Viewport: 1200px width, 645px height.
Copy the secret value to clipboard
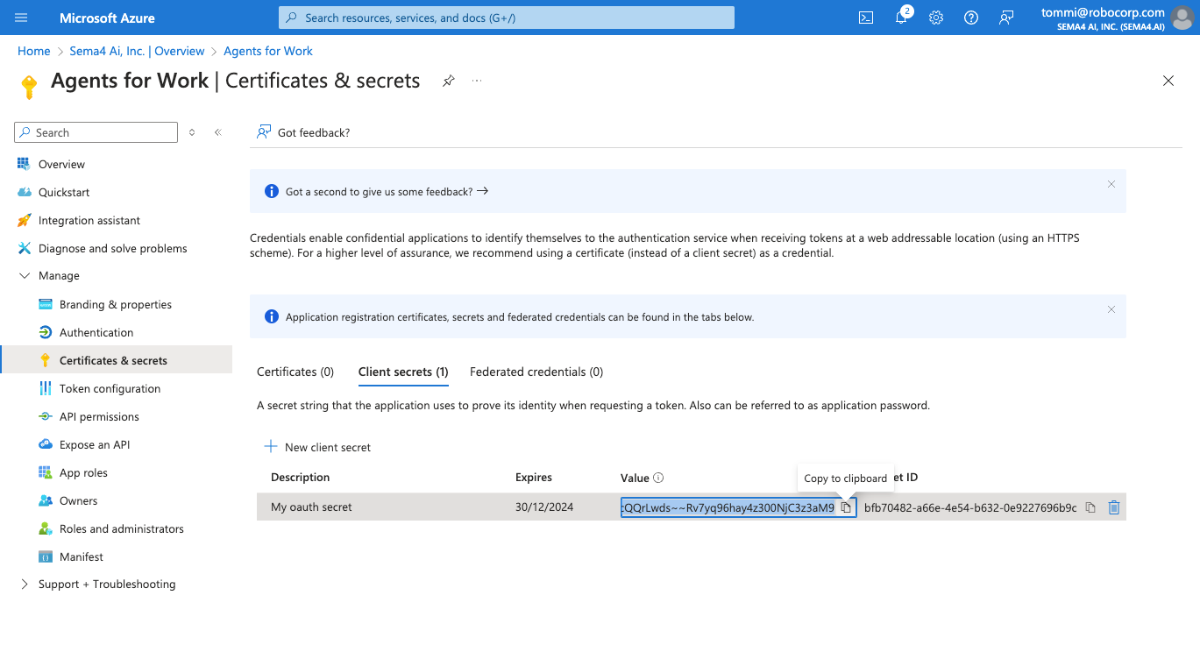pos(846,507)
